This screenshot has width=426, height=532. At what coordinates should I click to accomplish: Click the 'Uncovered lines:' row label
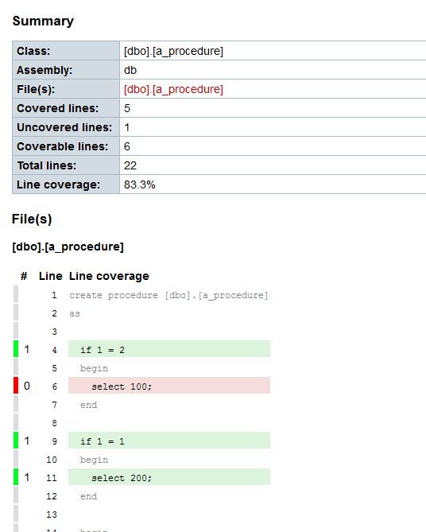point(64,127)
